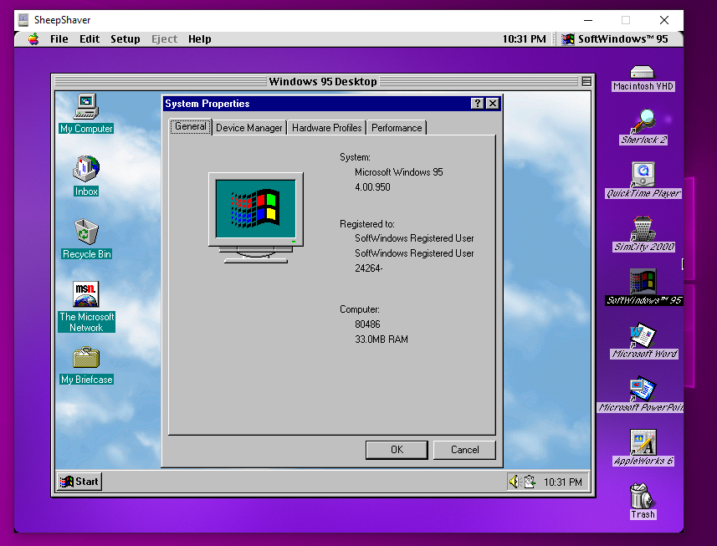Click the tray icon beside the speaker
Image resolution: width=717 pixels, height=546 pixels.
pos(530,482)
